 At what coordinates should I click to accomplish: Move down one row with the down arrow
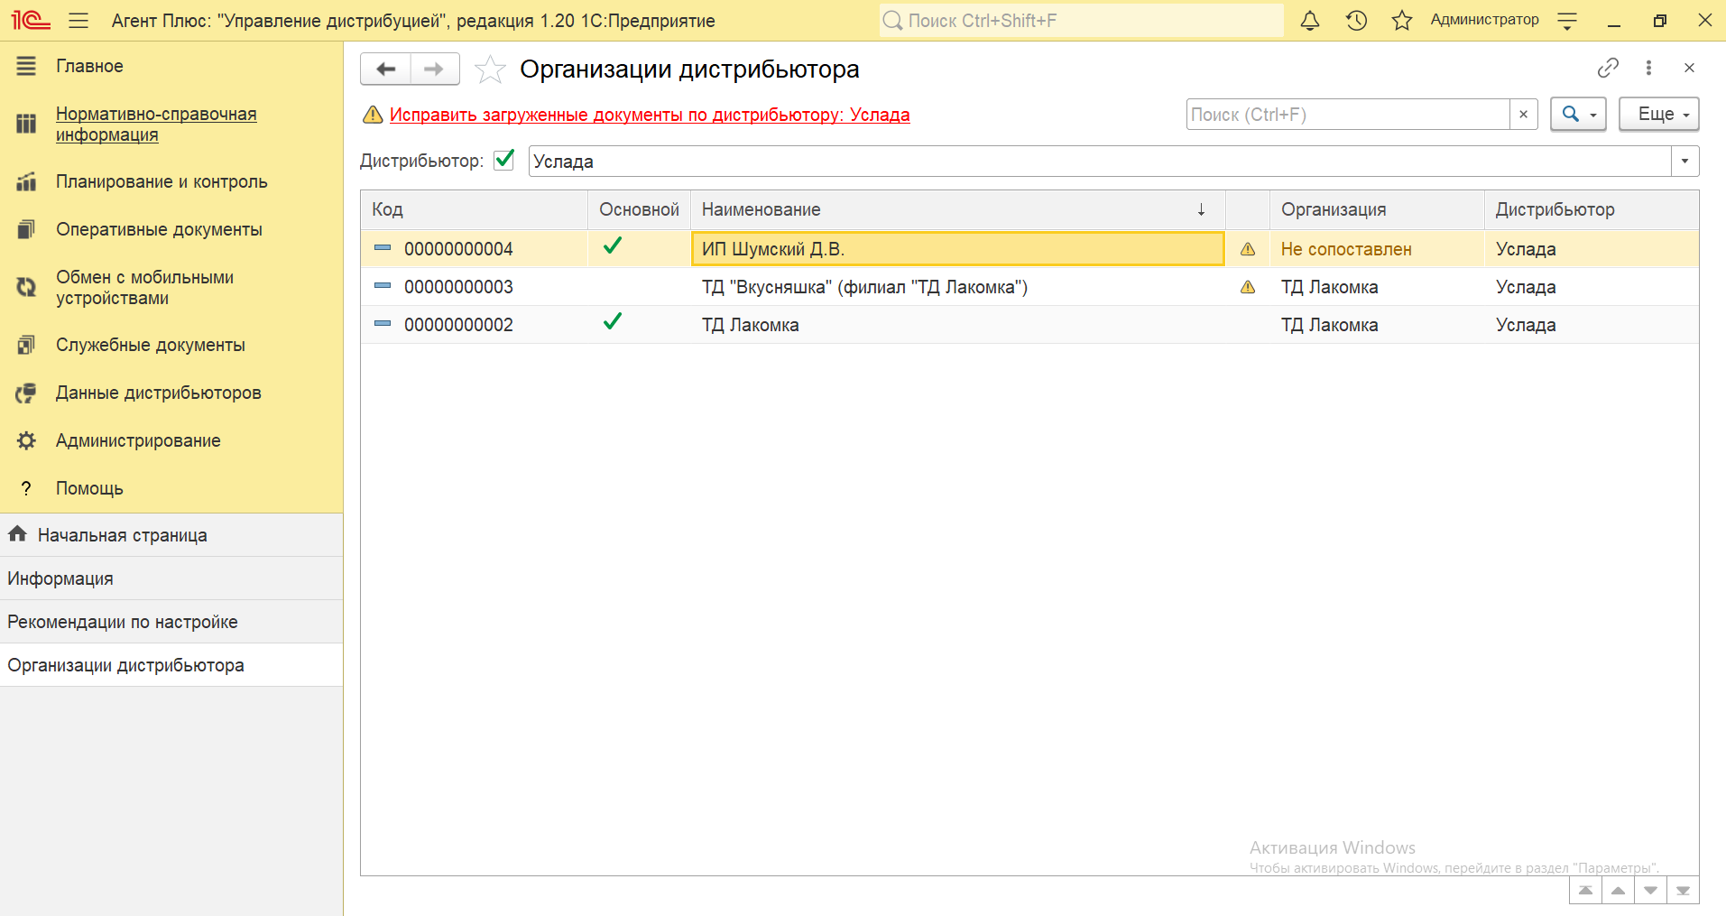click(1650, 891)
